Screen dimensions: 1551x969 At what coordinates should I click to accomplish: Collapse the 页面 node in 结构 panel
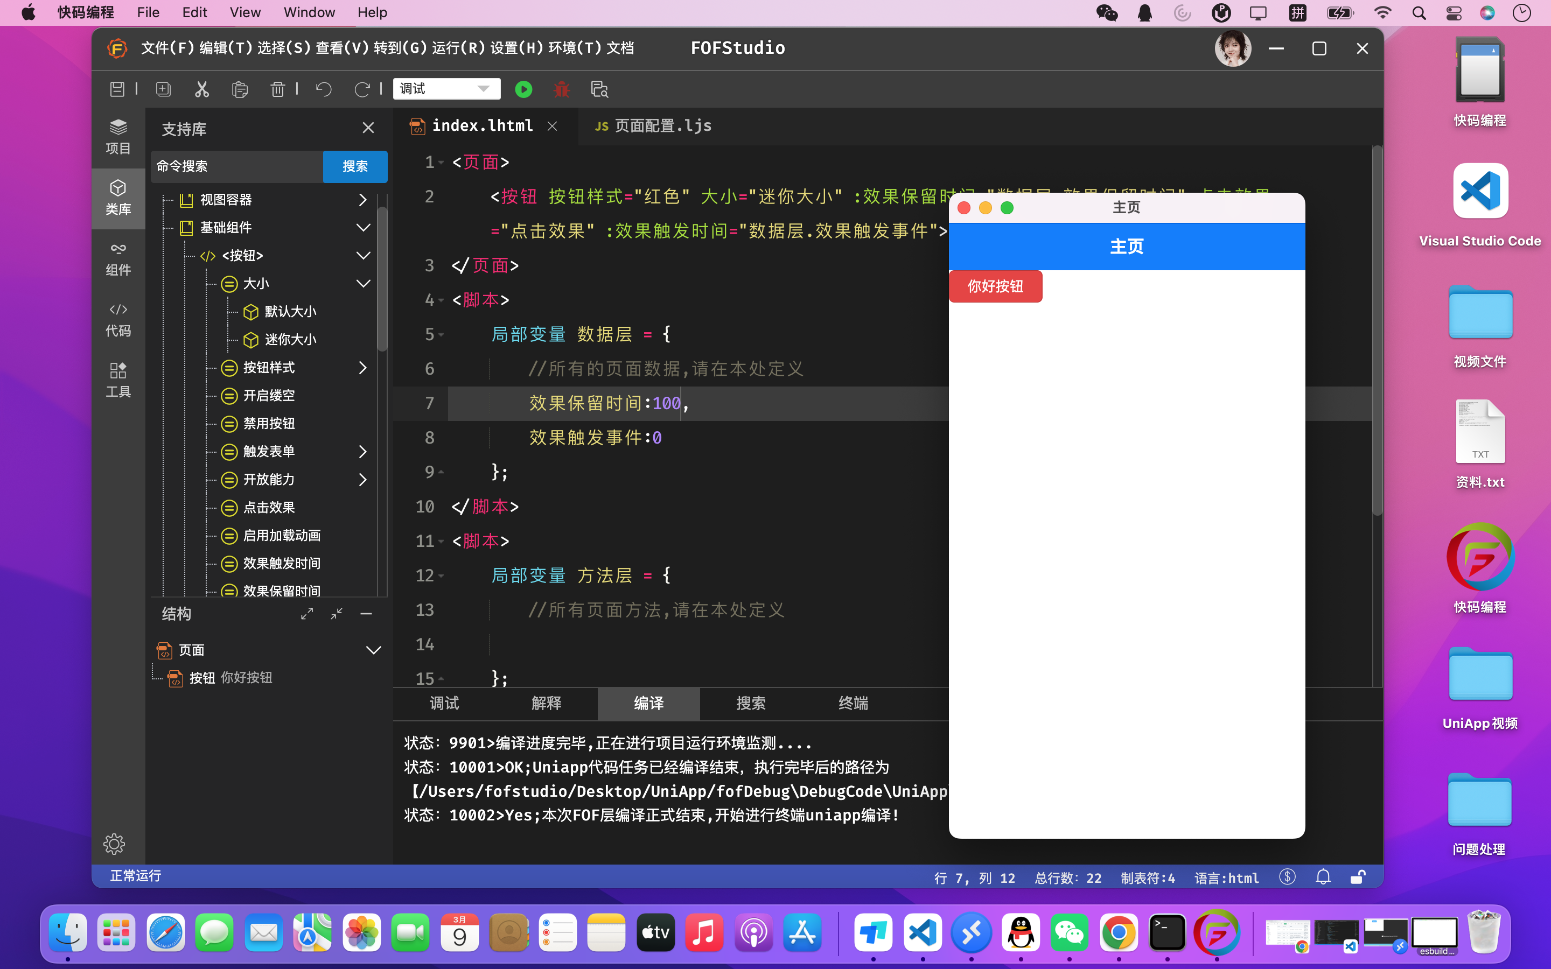point(373,650)
